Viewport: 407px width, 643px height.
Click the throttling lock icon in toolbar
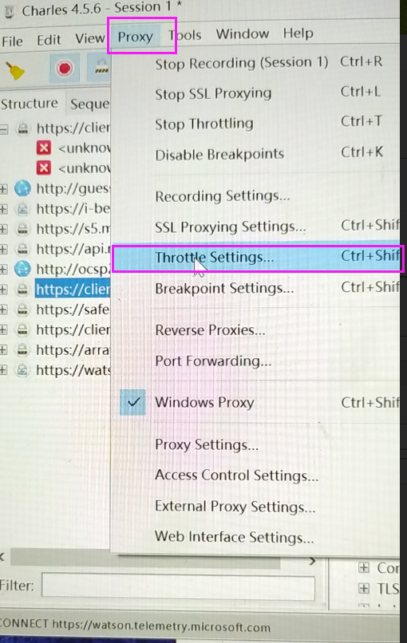[101, 68]
